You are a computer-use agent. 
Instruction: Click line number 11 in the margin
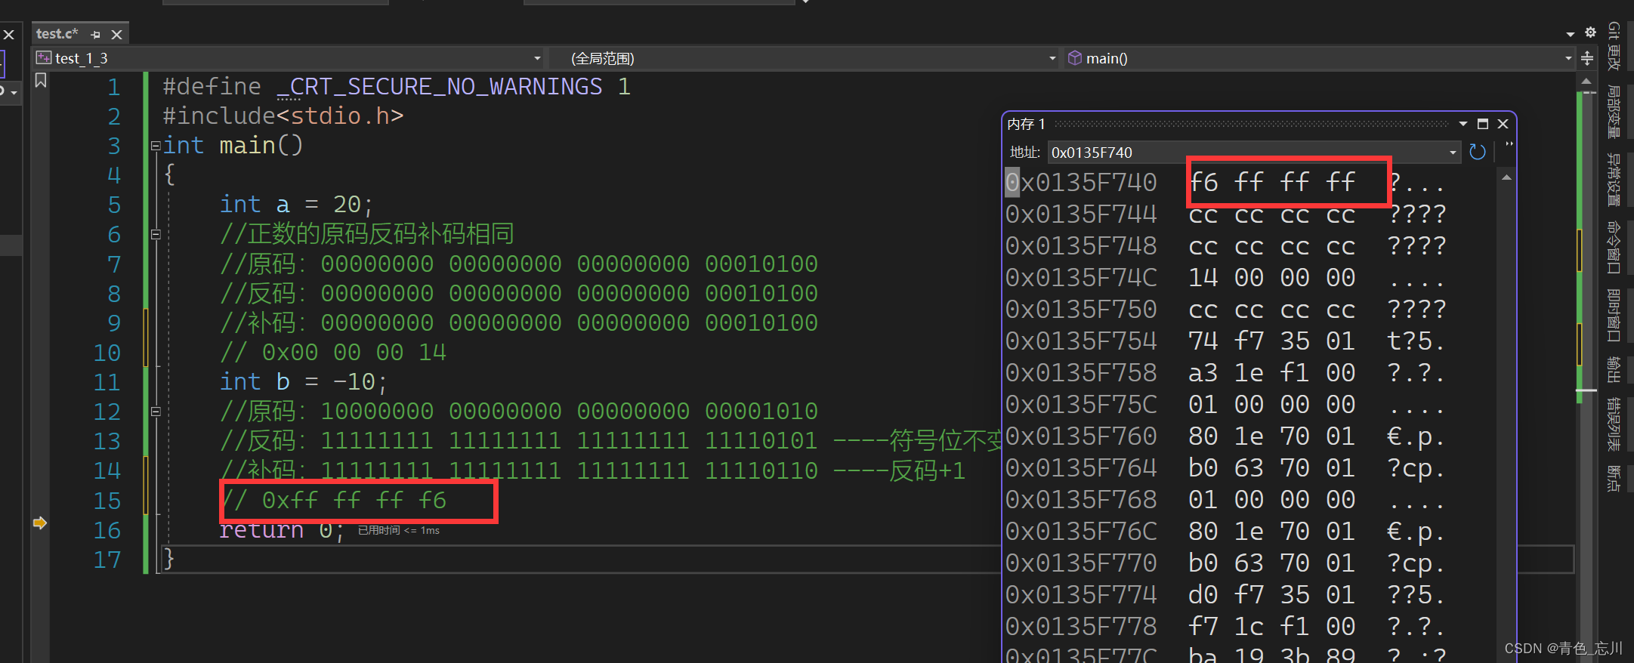click(x=107, y=382)
